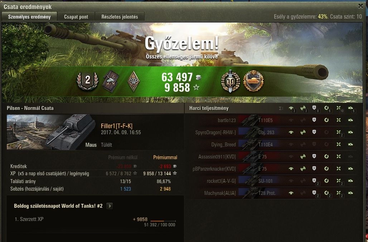Viewport: 368px width, 242px height.
Task: Click the brass knuckles diamond medal icon
Action: tap(133, 81)
